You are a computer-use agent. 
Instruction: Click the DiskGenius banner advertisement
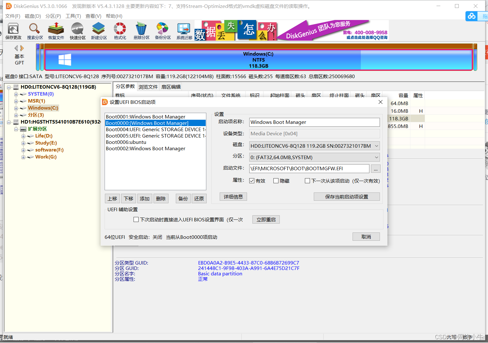(x=292, y=30)
